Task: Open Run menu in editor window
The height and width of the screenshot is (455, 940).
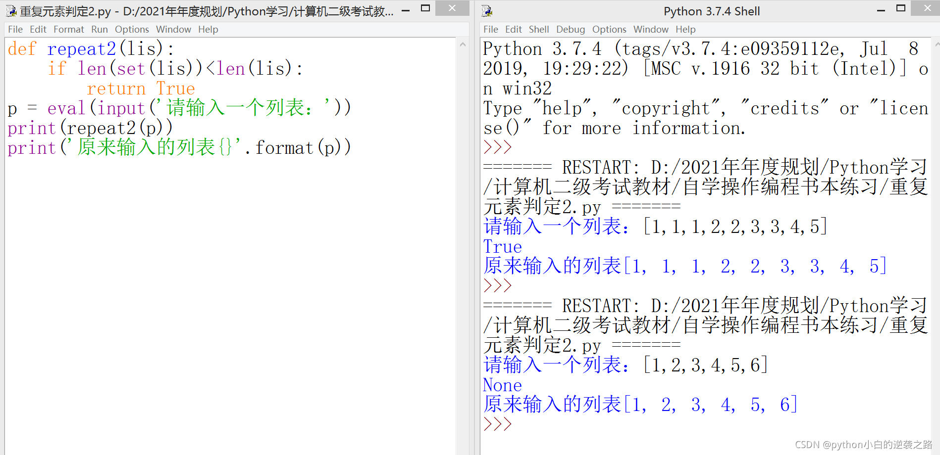Action: [100, 29]
